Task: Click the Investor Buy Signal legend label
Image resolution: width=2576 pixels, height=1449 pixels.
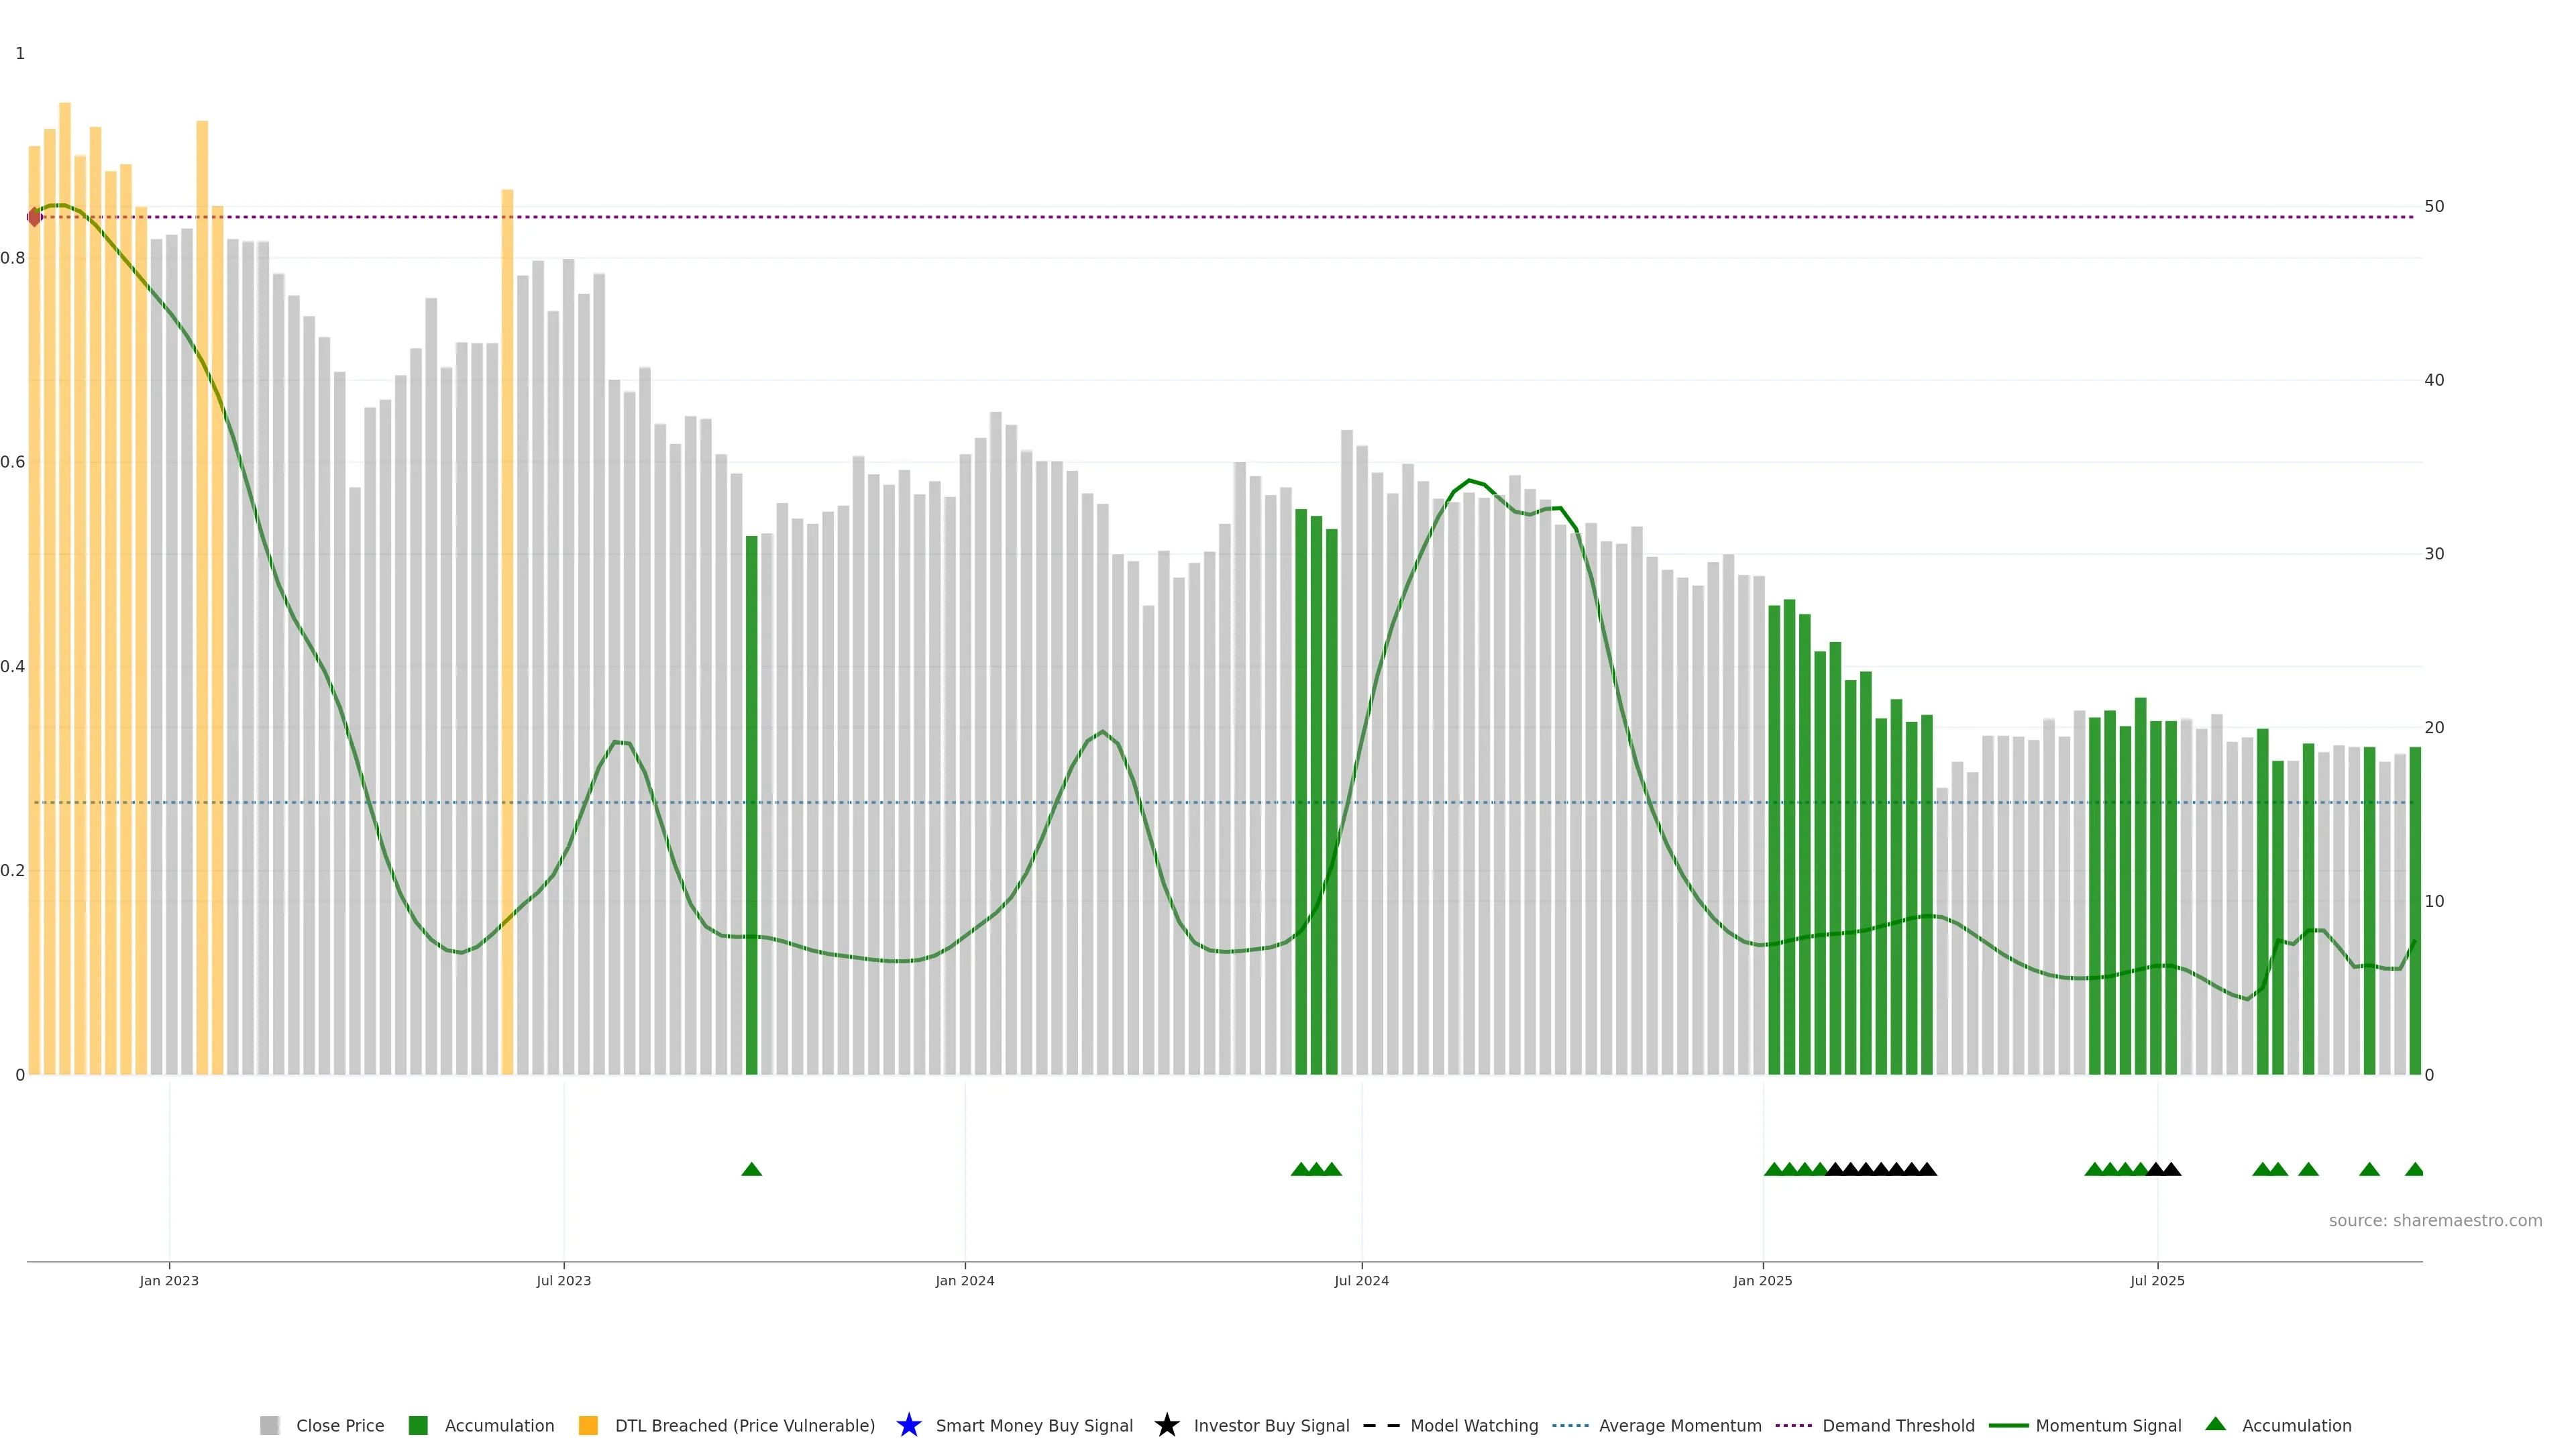Action: pos(1271,1425)
